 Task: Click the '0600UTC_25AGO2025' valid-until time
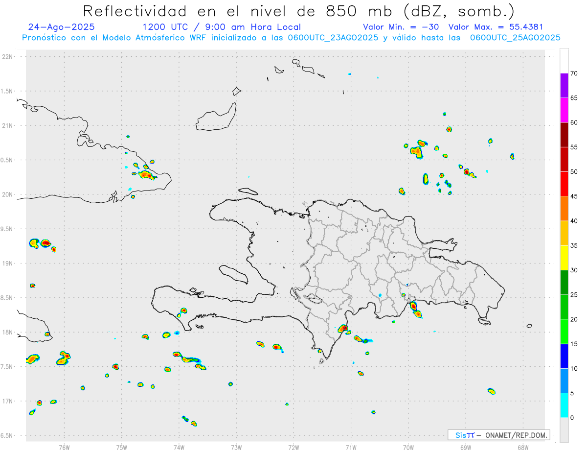(x=515, y=38)
